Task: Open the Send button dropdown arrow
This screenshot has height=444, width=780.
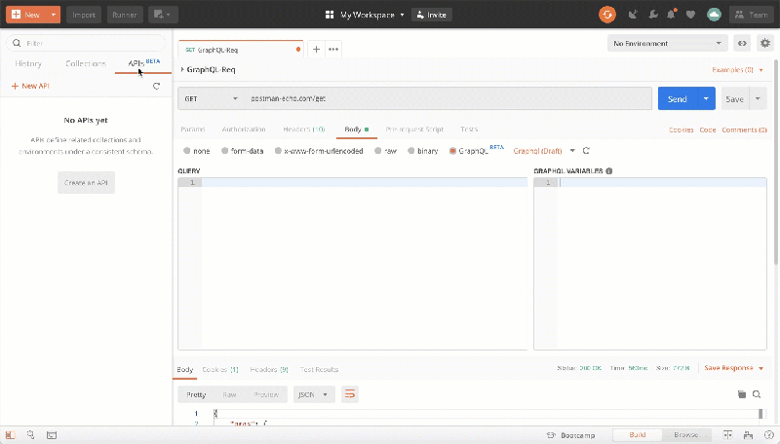Action: pos(706,98)
